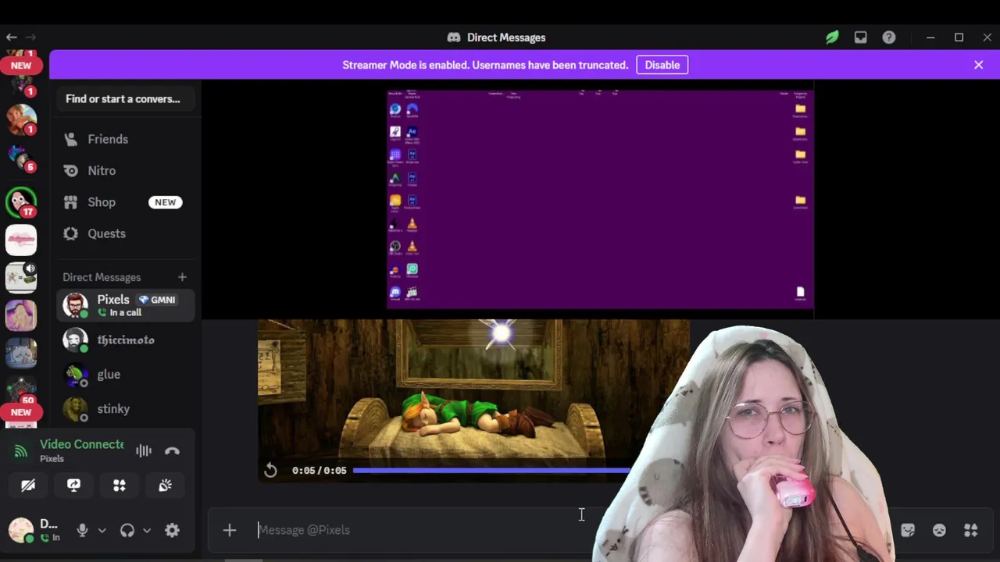Screen dimensions: 1000x562
Task: Click the green leaf icon in title bar
Action: click(832, 37)
